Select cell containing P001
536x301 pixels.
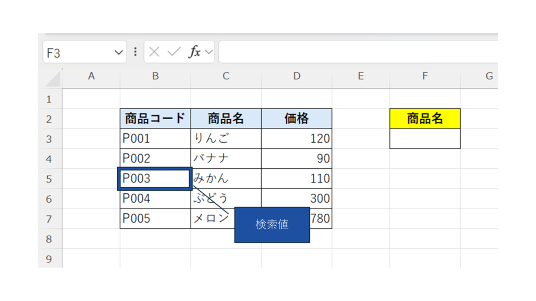[155, 138]
